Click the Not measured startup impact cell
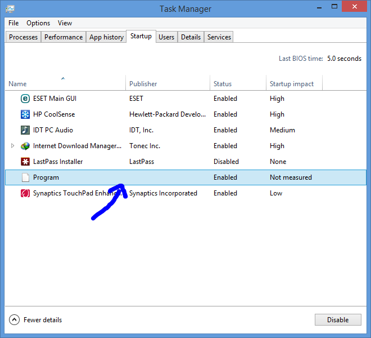Image resolution: width=371 pixels, height=338 pixels. click(x=291, y=177)
